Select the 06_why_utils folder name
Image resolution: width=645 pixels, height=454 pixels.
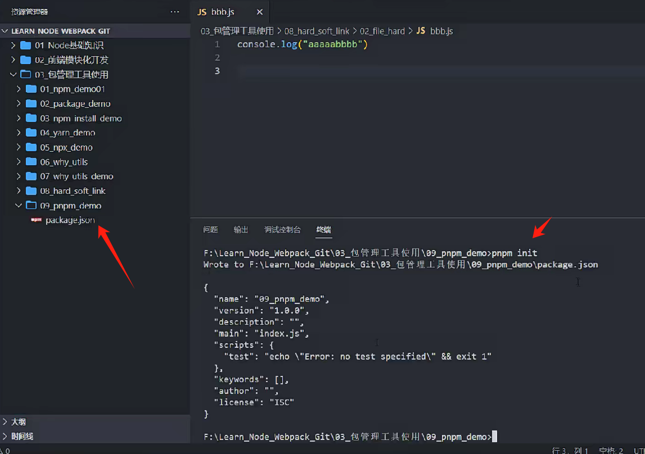(x=64, y=162)
